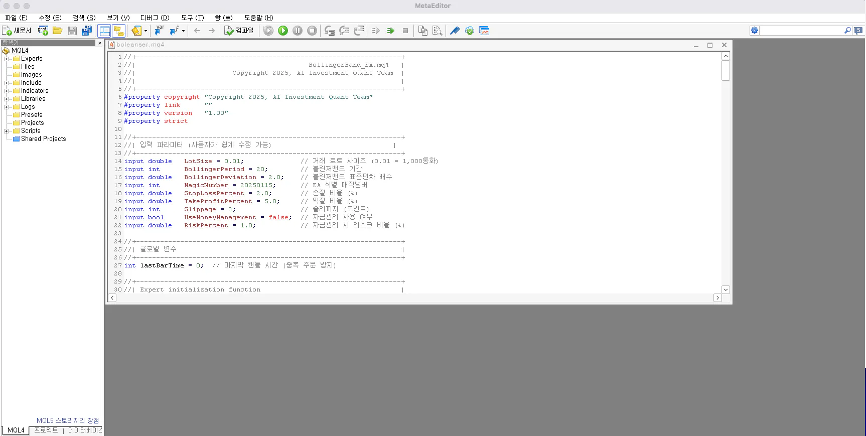Expand the Scripts folder

(6, 131)
